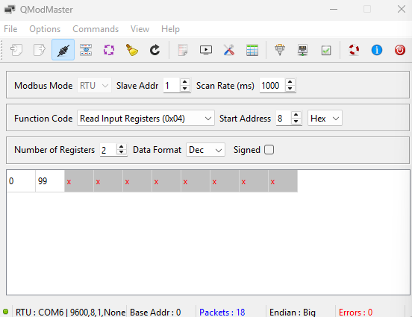Click the Reset counters arrow icon
The image size is (412, 317).
coord(154,50)
